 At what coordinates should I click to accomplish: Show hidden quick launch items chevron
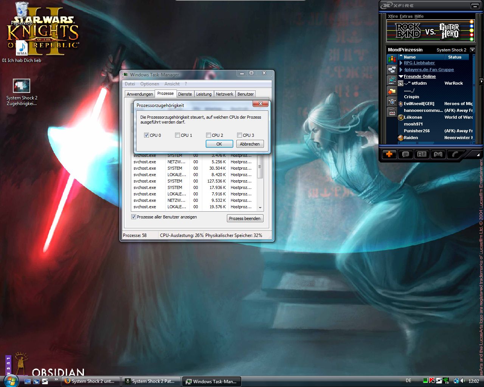tap(56, 379)
